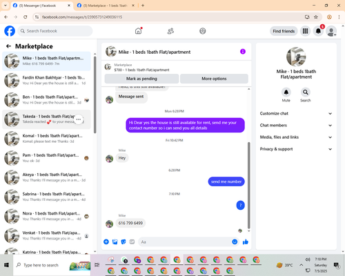
Task: Open Pam's conversation
Action: 46,158
